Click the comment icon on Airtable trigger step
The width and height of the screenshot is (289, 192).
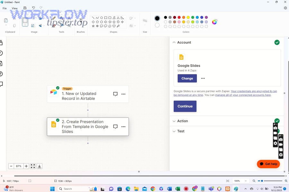(x=115, y=94)
